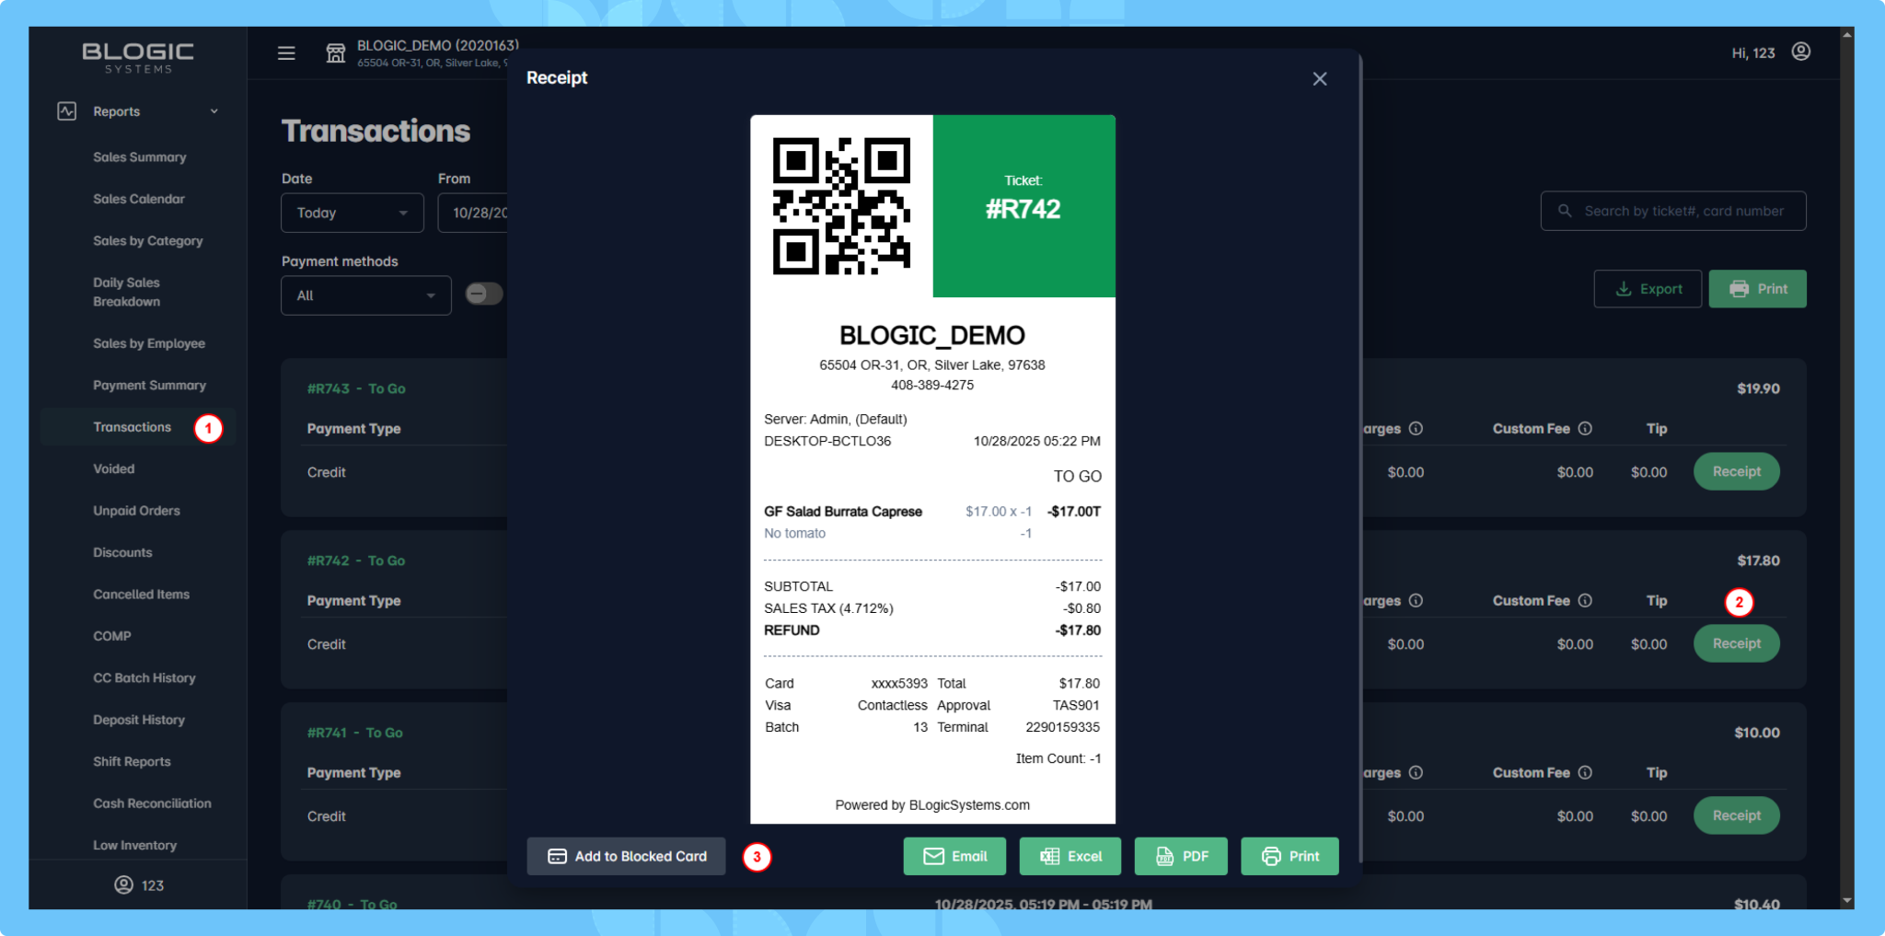Open the Receipt for the $10.00 transaction
1885x936 pixels.
(x=1737, y=815)
